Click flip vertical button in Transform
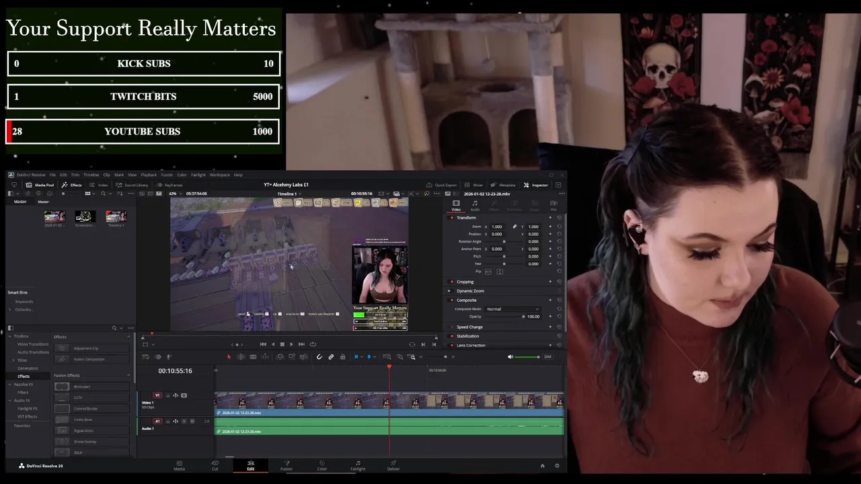The height and width of the screenshot is (484, 861). pyautogui.click(x=499, y=272)
